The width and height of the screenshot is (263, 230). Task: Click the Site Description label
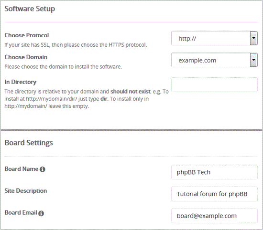(x=26, y=191)
